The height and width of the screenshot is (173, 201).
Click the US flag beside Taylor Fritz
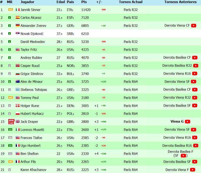18,50
